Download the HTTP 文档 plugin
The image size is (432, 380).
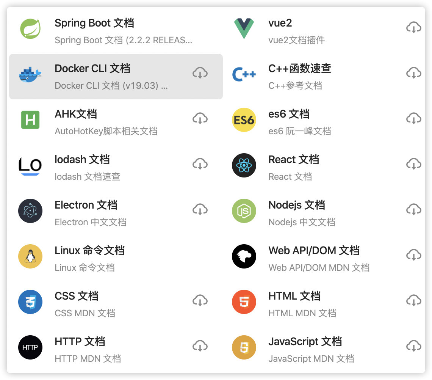pos(200,346)
